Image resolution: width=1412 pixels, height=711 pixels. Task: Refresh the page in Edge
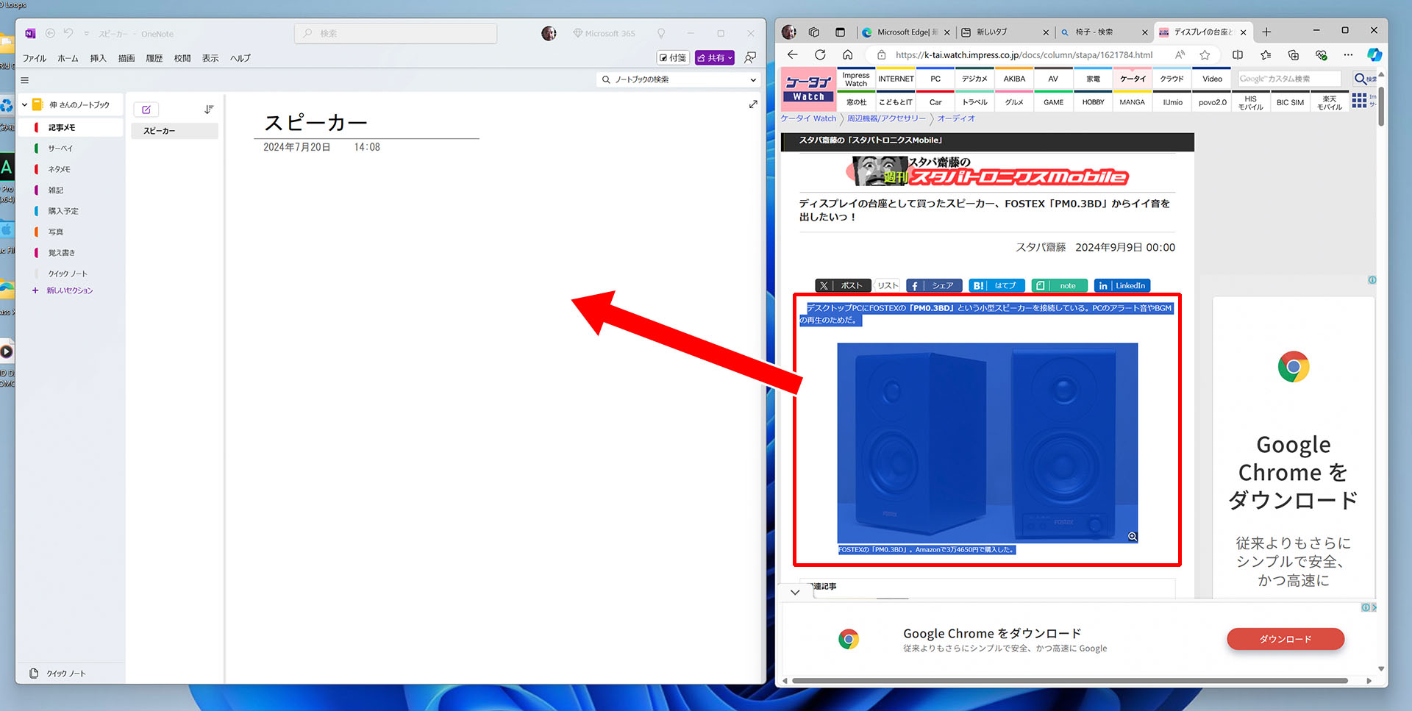coord(819,54)
